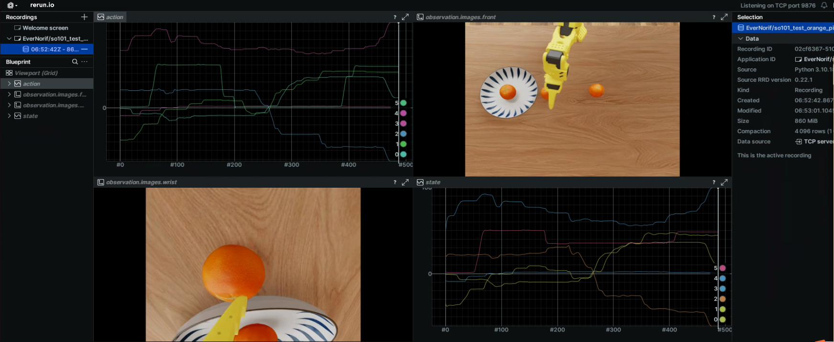This screenshot has width=834, height=342.
Task: Expand the second observation.images... blueprint entry
Action: tap(9, 105)
